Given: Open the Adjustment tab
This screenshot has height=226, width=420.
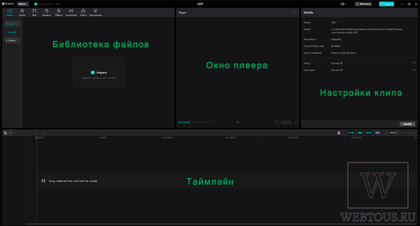Looking at the screenshot, I should click(96, 12).
